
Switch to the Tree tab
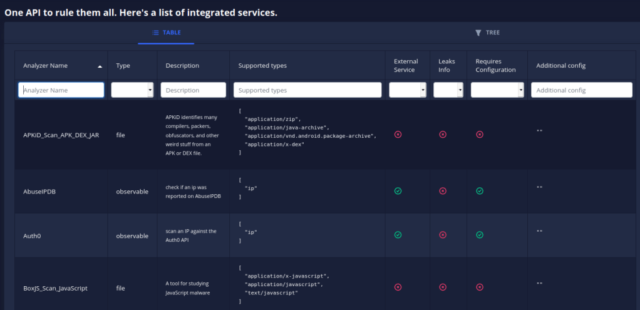point(487,33)
